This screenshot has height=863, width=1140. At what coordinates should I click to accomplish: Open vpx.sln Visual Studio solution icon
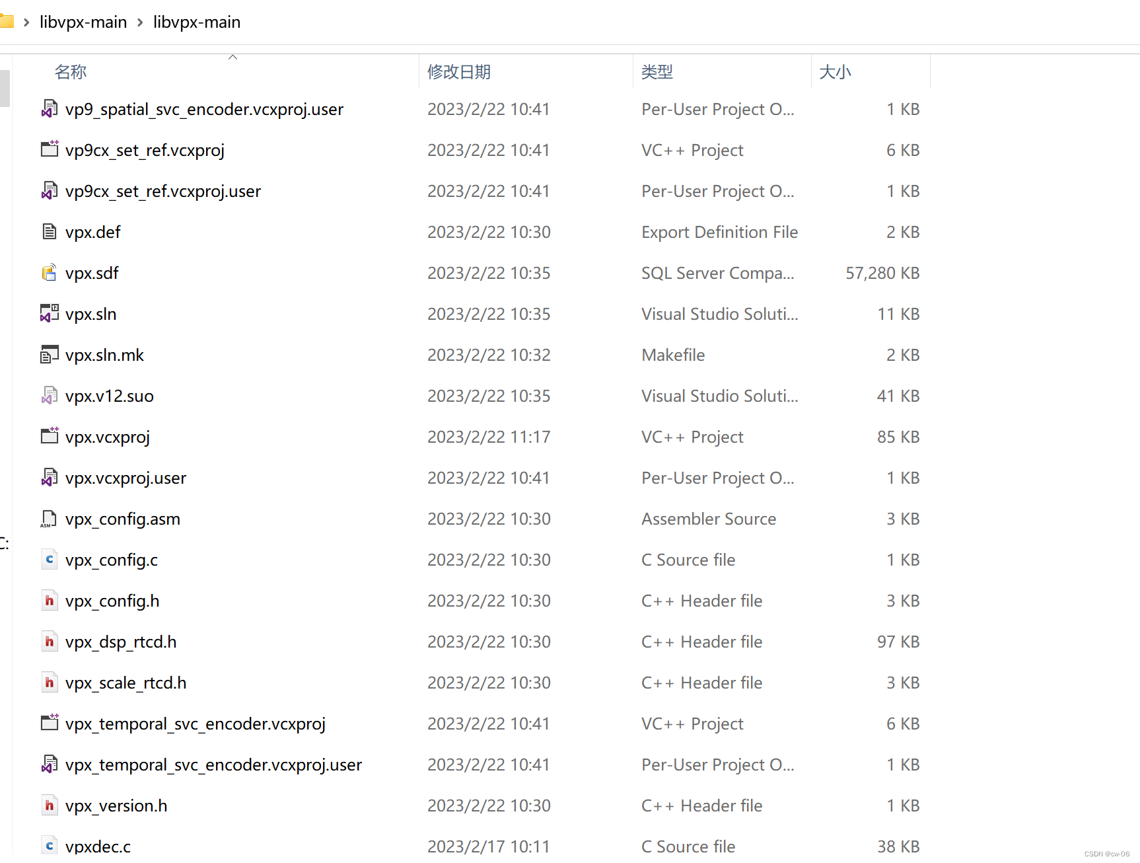[49, 313]
